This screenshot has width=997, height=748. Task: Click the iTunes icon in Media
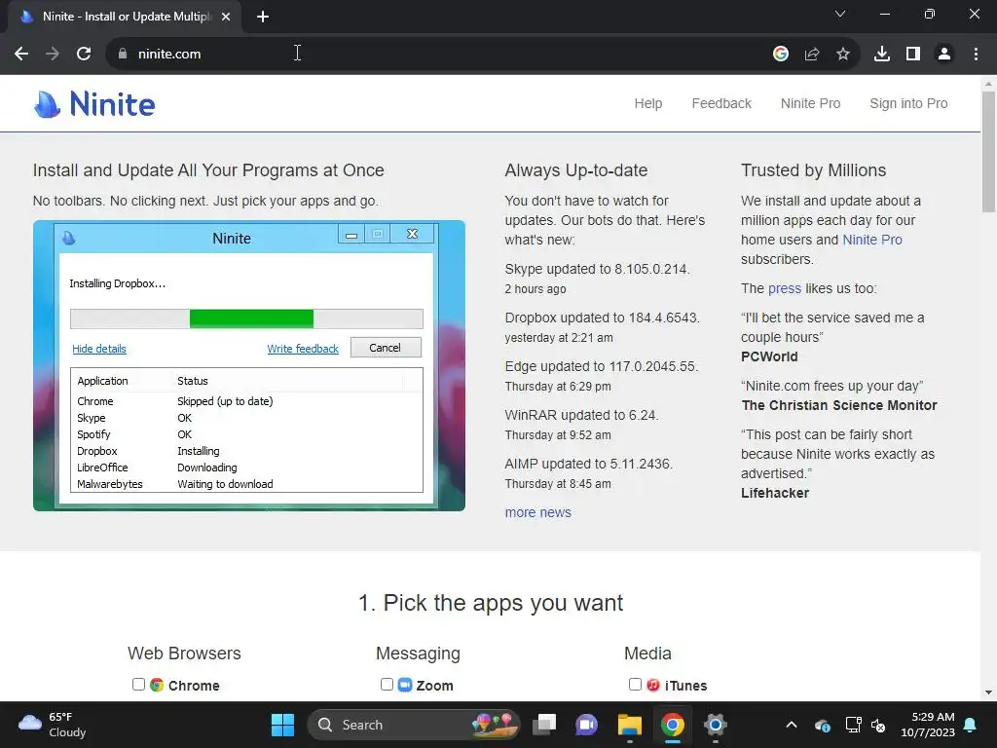click(653, 685)
